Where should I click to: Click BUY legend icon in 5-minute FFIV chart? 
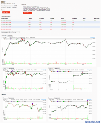(x=18, y=72)
